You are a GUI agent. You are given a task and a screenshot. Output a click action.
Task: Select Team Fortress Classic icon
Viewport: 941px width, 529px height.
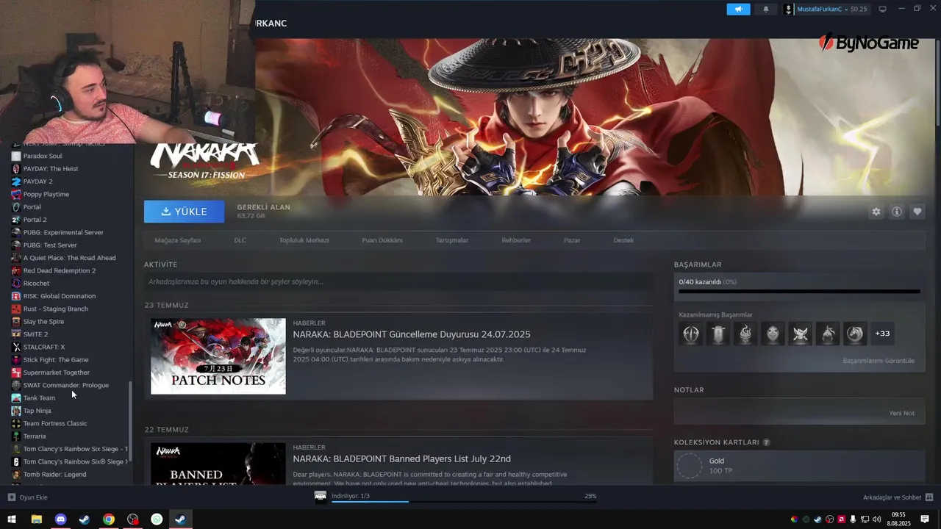pos(16,423)
